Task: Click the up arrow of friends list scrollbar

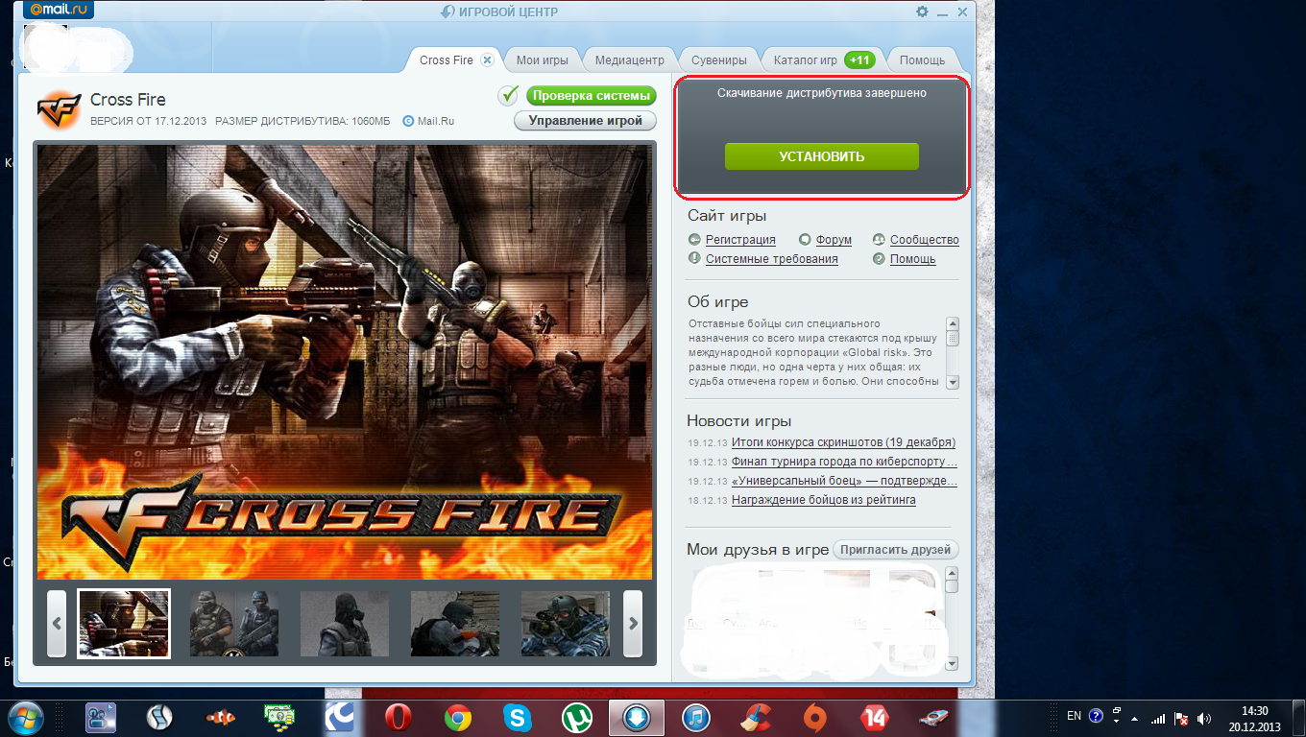Action: pos(953,573)
